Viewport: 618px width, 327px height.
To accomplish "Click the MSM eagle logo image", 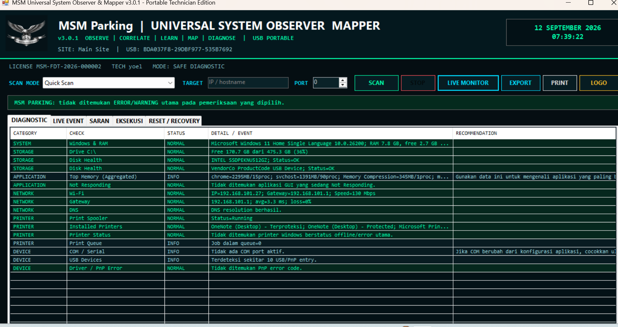I will (x=26, y=33).
